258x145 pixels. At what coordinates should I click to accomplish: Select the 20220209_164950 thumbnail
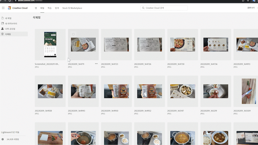[116, 91]
